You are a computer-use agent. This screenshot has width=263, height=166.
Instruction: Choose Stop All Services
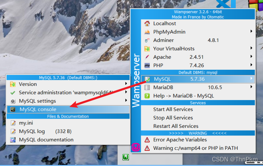tap(198, 118)
